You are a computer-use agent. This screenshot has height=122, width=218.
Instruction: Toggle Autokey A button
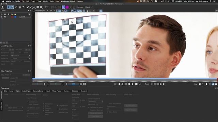click(x=213, y=84)
